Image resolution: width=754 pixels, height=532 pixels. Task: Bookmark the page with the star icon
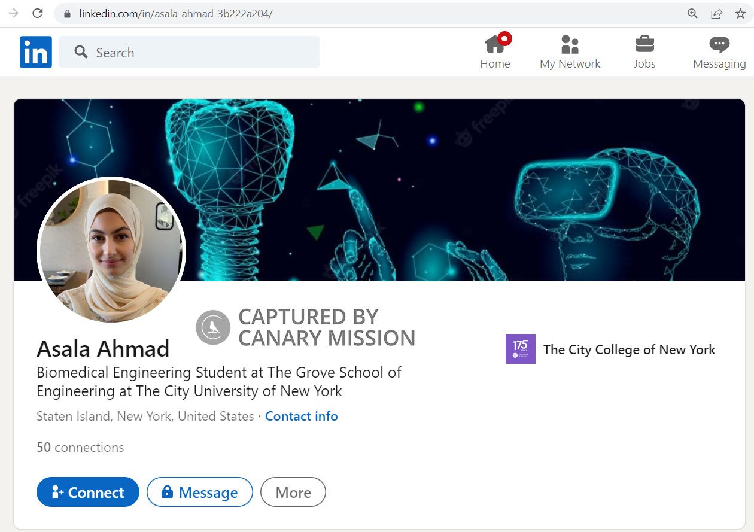pos(741,13)
